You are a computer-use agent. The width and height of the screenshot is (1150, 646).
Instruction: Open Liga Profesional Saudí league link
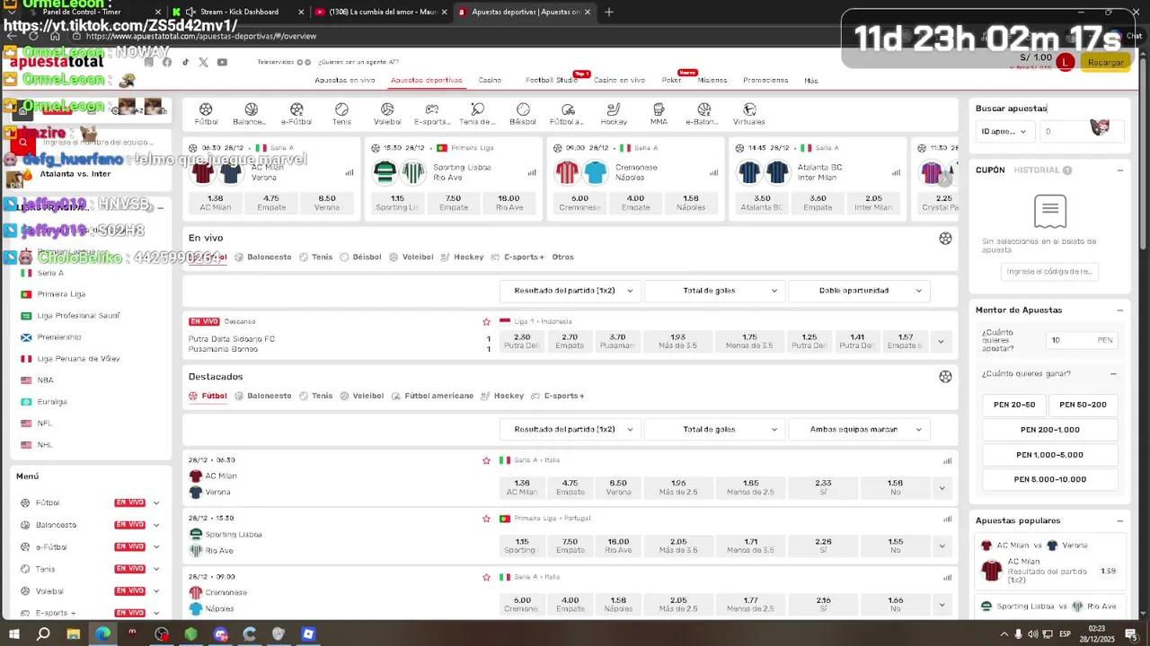click(x=78, y=316)
